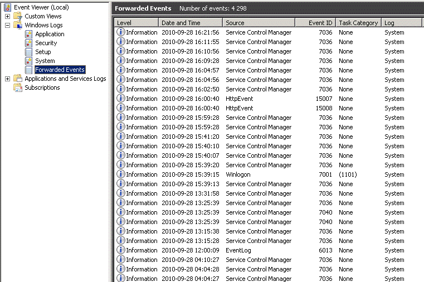Click info icon of 16:10:56 event

coord(120,51)
